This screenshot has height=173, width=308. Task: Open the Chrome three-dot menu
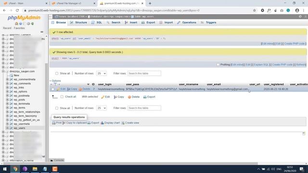pyautogui.click(x=304, y=11)
